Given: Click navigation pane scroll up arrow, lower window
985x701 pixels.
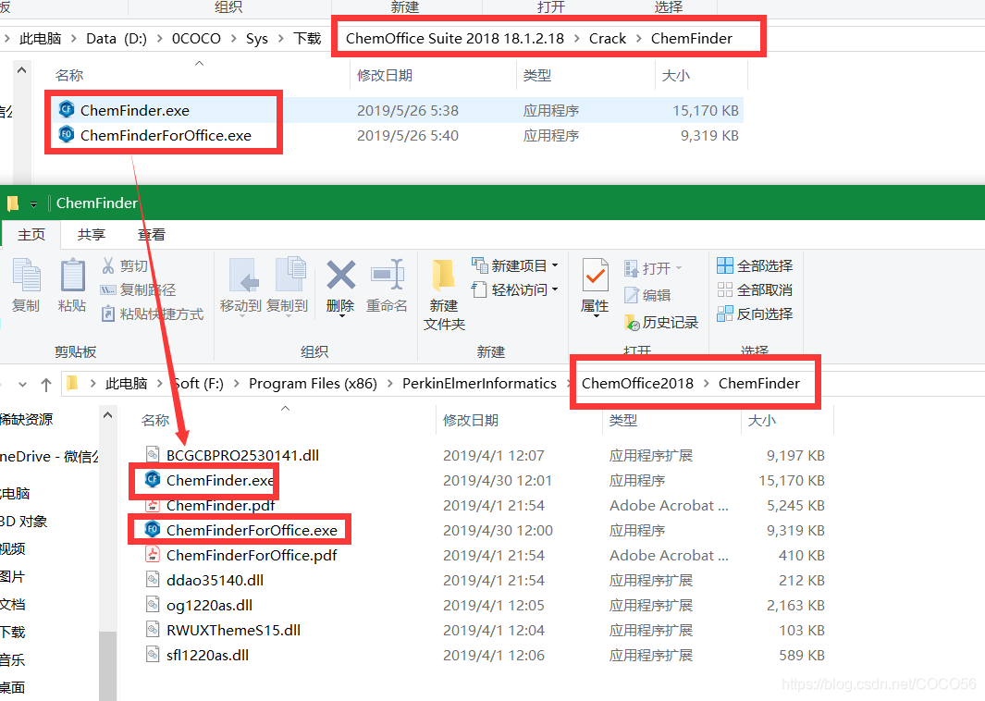Looking at the screenshot, I should (108, 416).
